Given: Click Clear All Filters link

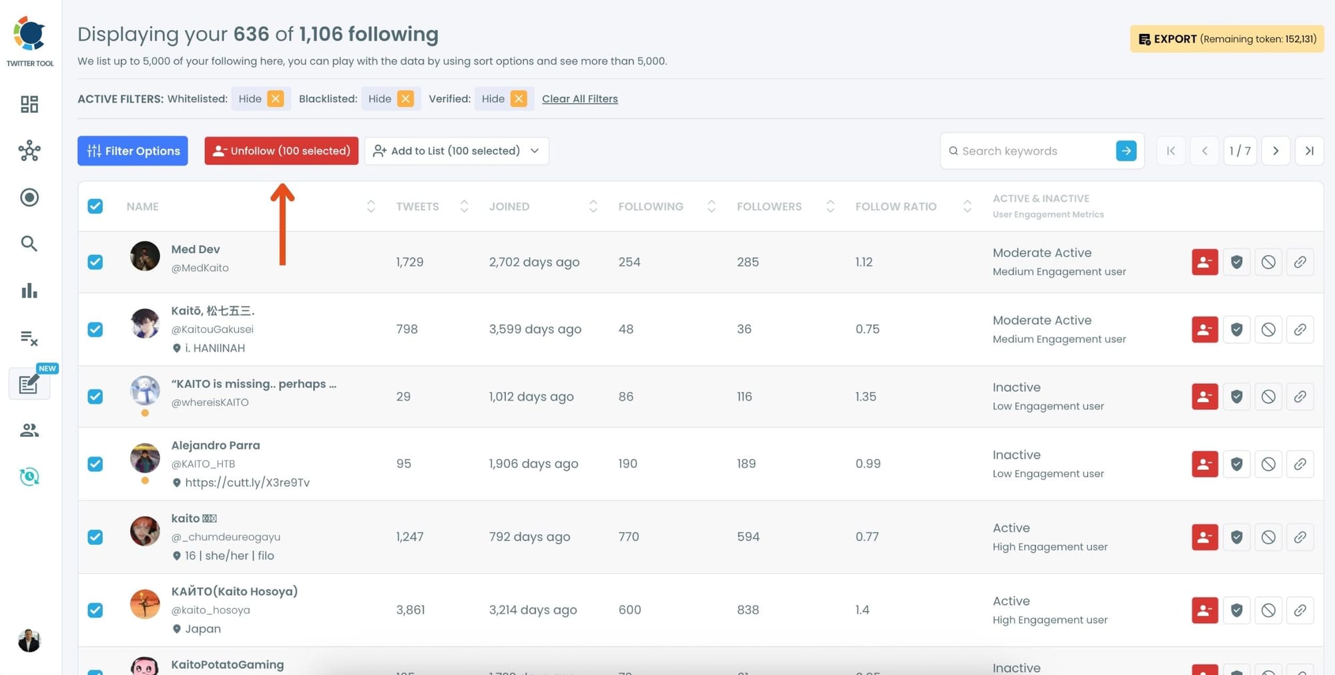Looking at the screenshot, I should click(x=579, y=98).
